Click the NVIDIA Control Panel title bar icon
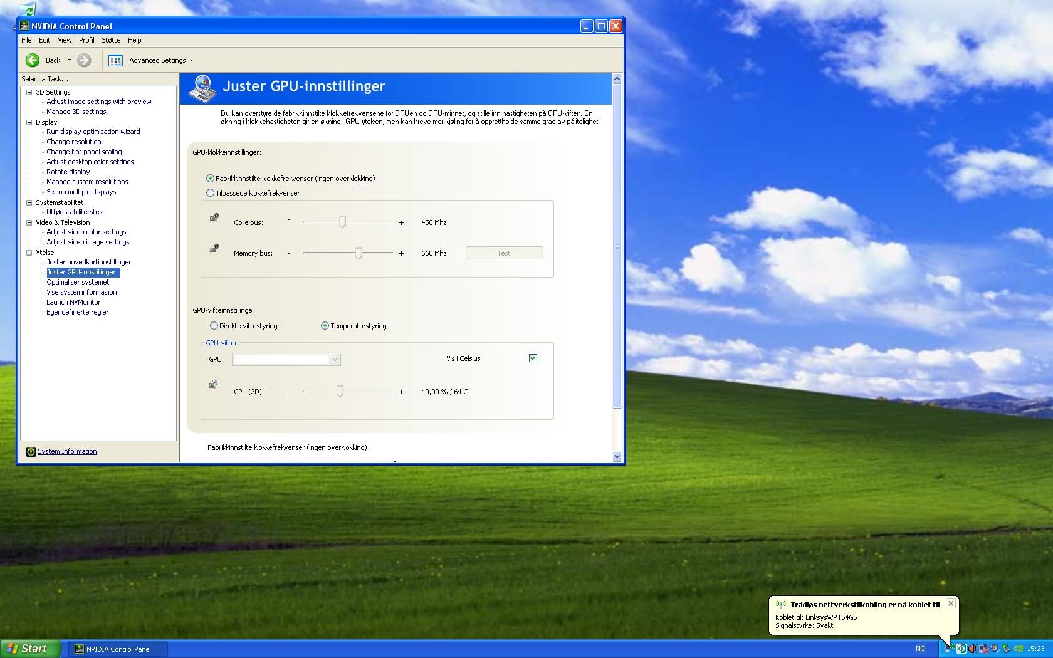 pos(24,26)
